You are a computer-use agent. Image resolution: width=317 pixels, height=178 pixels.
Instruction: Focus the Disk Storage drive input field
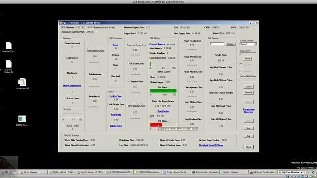coord(217,44)
